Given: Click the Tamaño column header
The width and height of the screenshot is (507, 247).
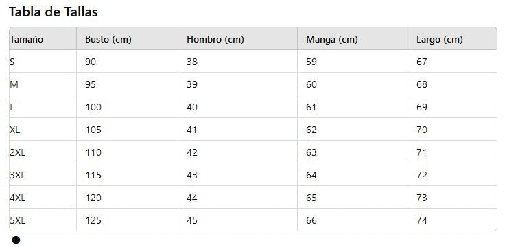Looking at the screenshot, I should (x=27, y=39).
